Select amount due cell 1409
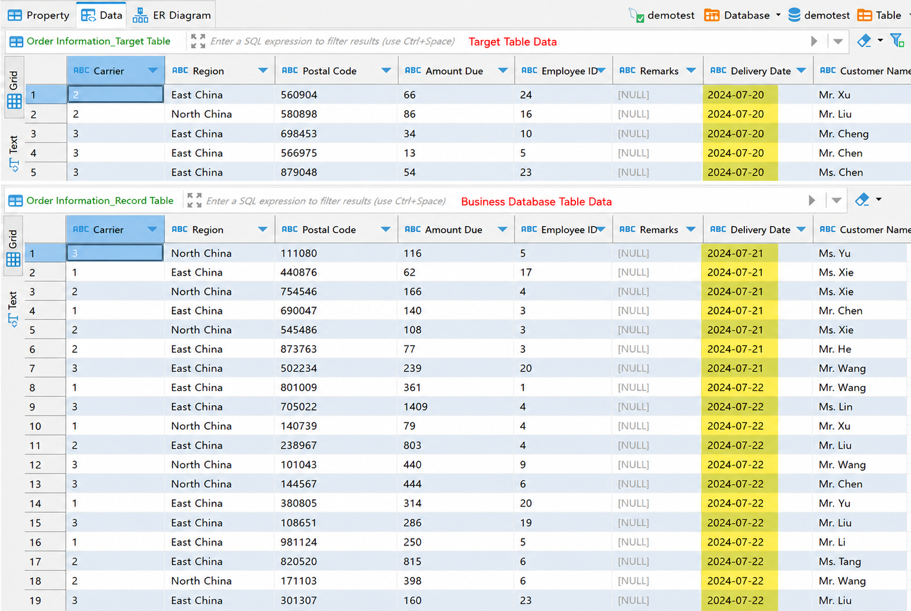 point(457,407)
